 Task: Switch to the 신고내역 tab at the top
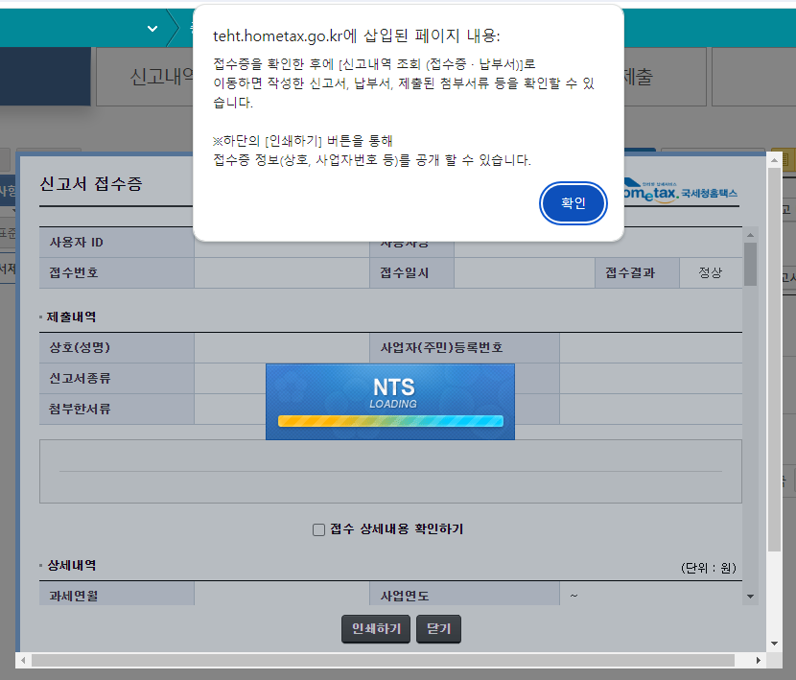click(158, 77)
